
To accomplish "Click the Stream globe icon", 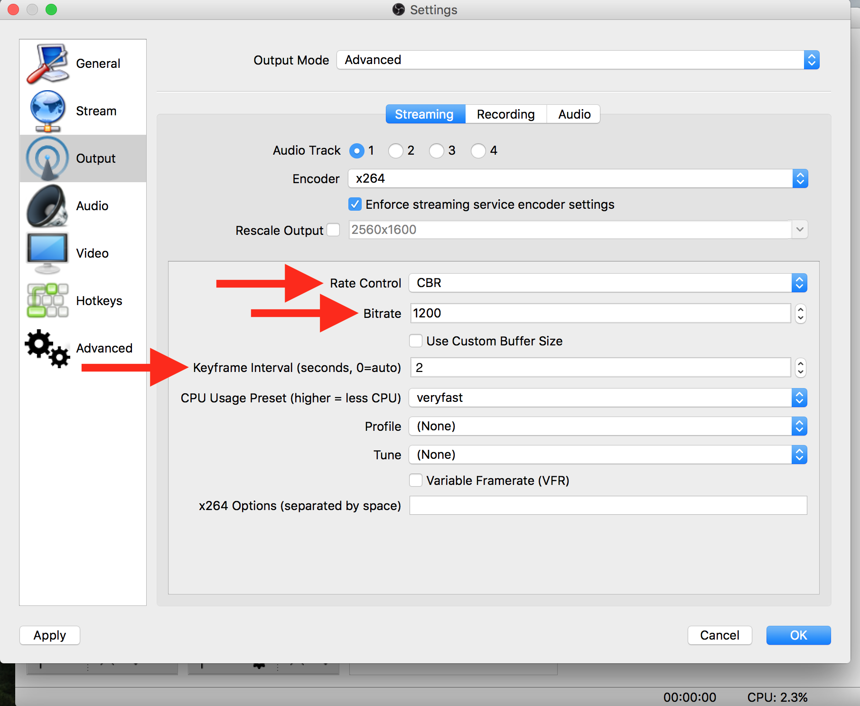I will click(x=47, y=111).
